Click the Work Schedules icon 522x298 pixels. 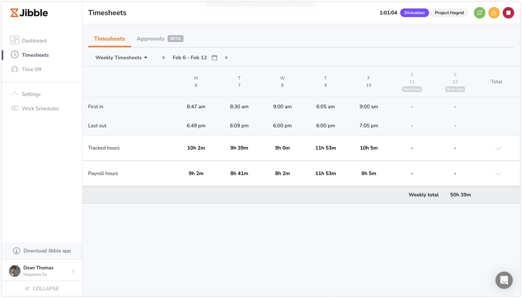[15, 108]
